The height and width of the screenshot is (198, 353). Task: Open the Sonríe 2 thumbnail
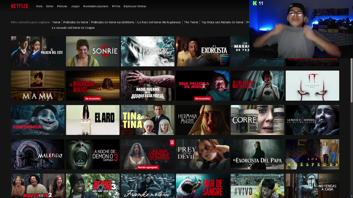(93, 51)
